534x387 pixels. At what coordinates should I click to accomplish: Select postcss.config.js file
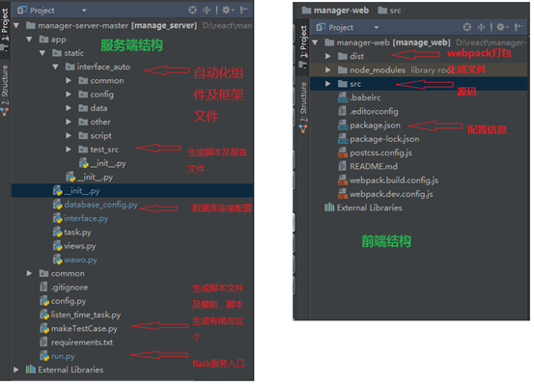(375, 152)
